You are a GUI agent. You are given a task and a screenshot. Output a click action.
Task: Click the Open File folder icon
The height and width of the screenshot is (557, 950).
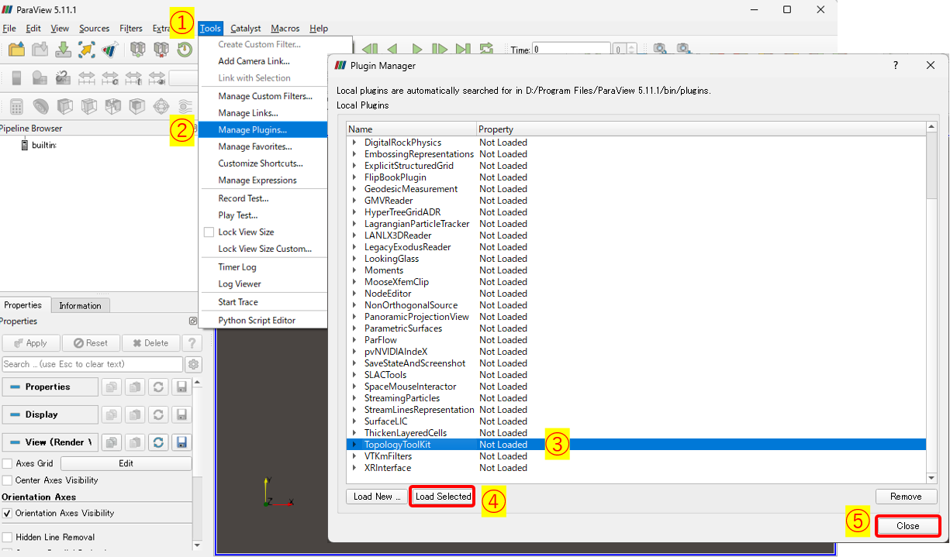click(x=16, y=50)
